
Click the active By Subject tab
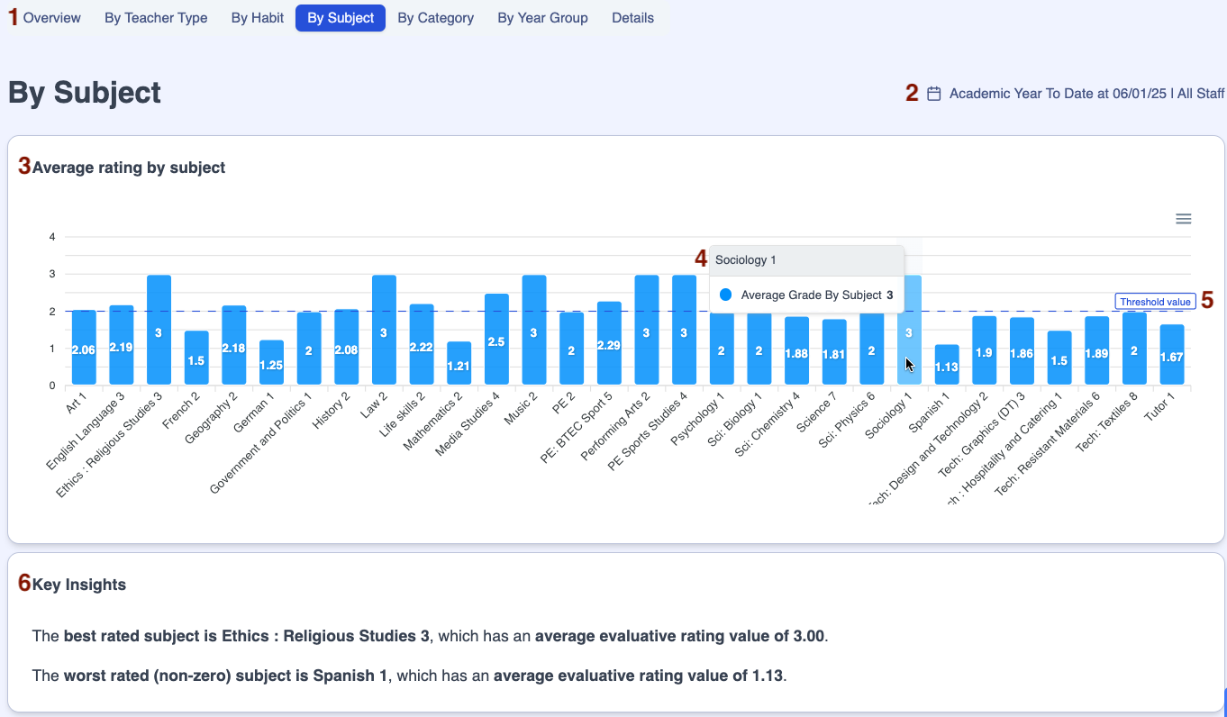coord(341,18)
